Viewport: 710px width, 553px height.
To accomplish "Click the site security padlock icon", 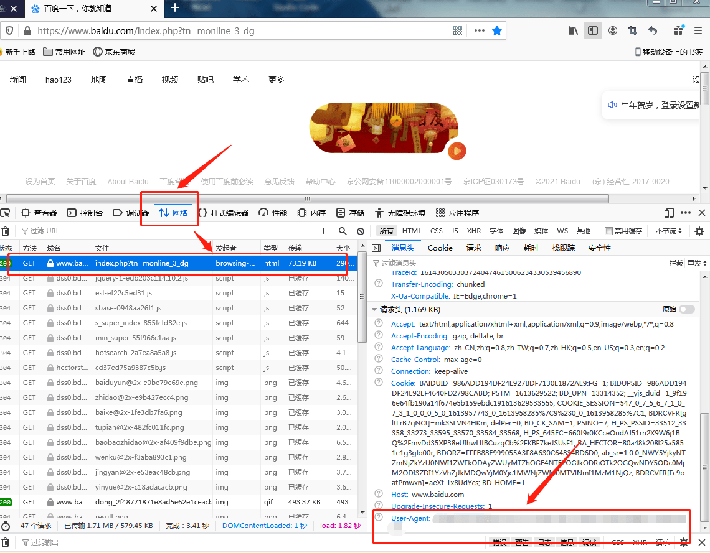I will [27, 30].
